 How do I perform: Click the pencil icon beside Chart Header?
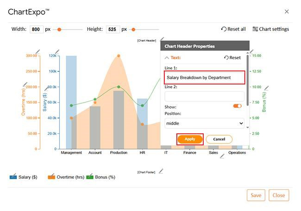[x=162, y=40]
